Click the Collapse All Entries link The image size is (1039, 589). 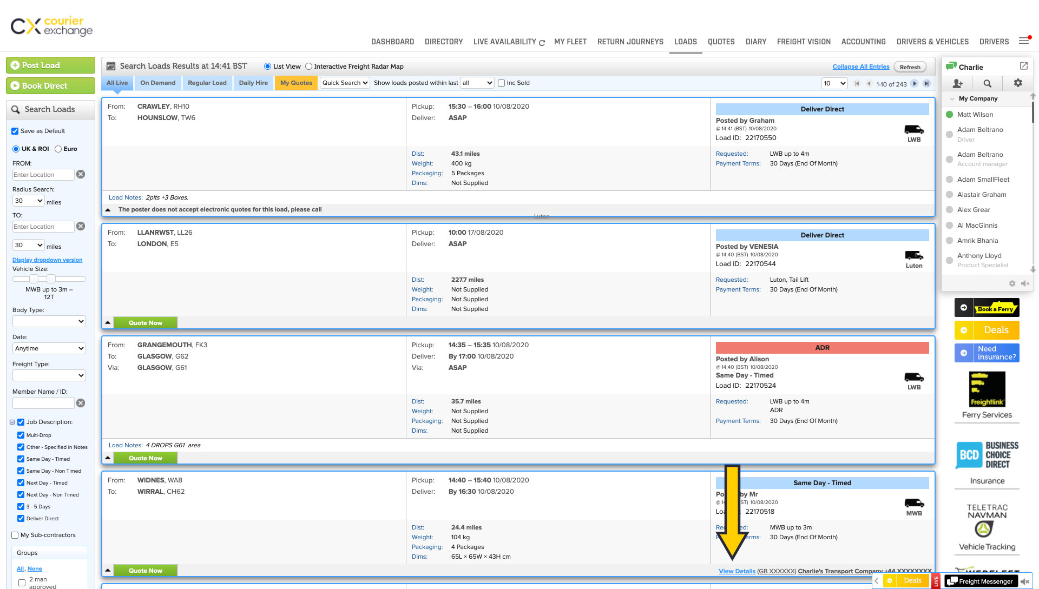point(860,67)
